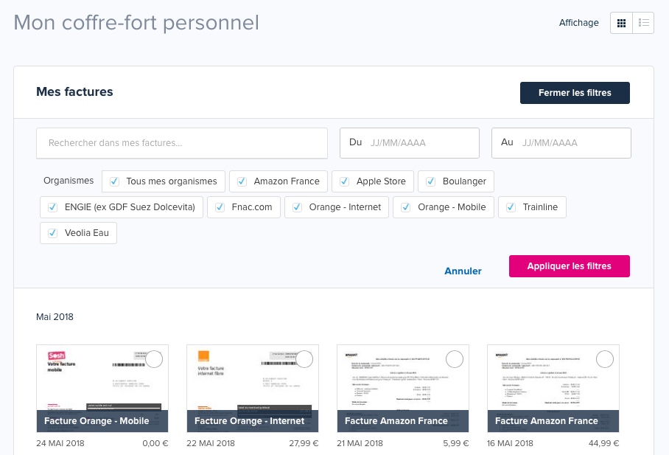Switch to list view display
The image size is (669, 455).
pos(643,23)
